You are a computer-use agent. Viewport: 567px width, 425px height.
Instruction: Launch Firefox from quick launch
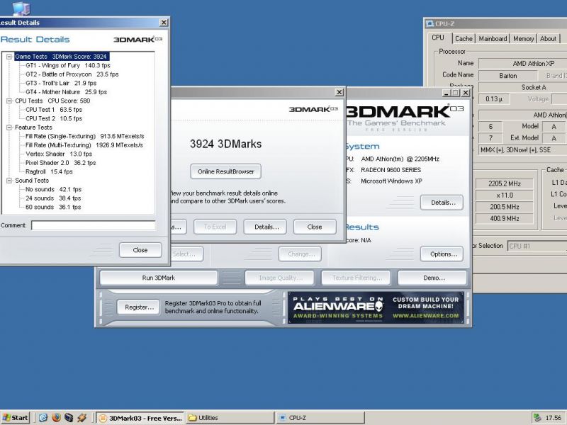(x=56, y=418)
